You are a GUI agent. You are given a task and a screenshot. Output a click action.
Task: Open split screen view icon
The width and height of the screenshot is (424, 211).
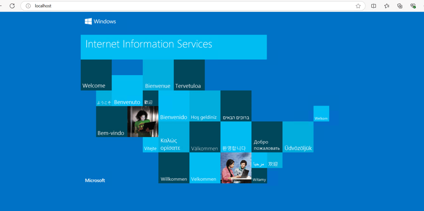[x=374, y=6]
